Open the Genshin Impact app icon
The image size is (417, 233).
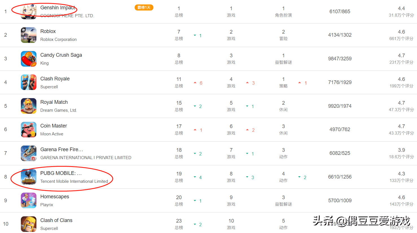click(x=28, y=11)
